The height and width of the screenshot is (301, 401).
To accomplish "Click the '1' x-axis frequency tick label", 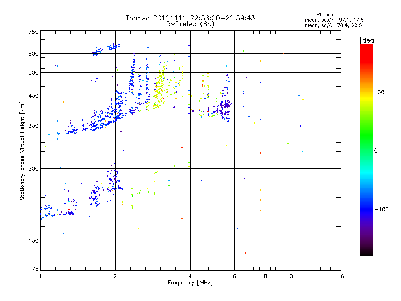I will (x=40, y=276).
